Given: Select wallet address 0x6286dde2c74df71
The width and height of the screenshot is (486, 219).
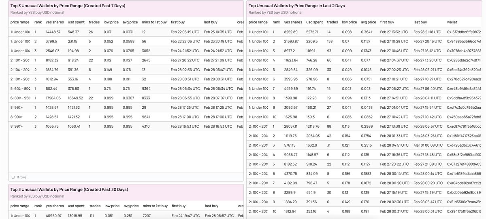Looking at the screenshot, I should [x=464, y=60].
